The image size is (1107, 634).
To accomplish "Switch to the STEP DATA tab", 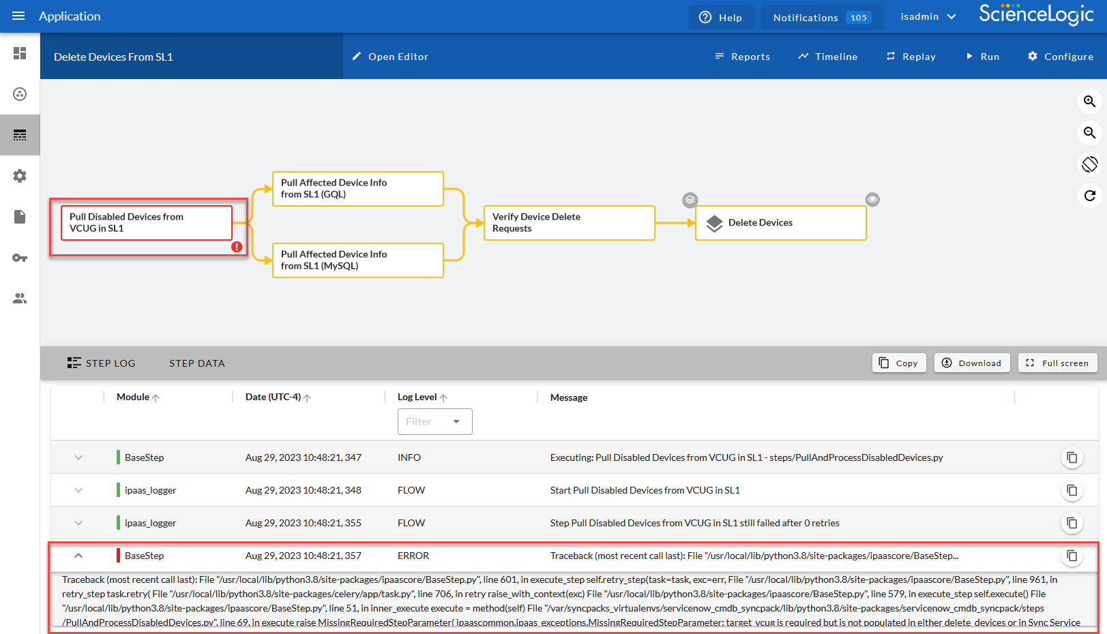I will coord(196,363).
